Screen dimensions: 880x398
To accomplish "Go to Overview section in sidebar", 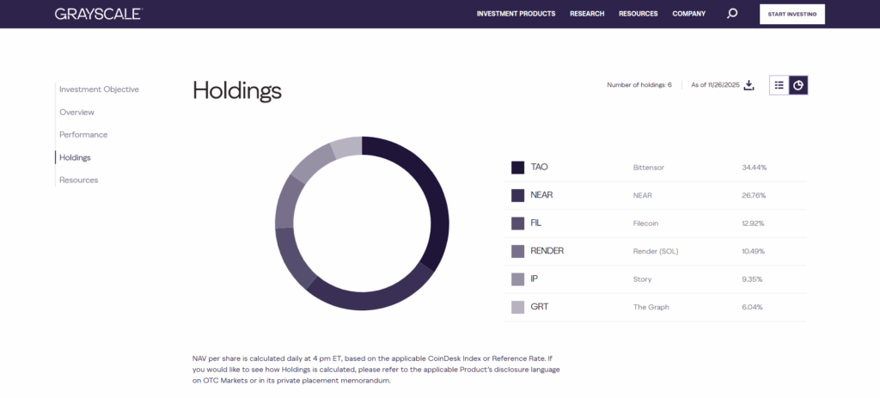I will [x=76, y=113].
